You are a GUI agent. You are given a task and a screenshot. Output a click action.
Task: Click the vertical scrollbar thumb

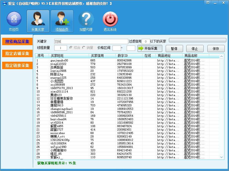[x=222, y=79]
